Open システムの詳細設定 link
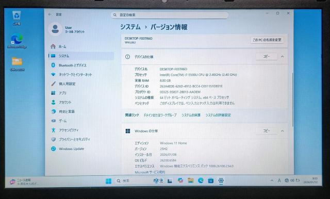Image resolution: width=330 pixels, height=199 pixels. click(x=218, y=115)
